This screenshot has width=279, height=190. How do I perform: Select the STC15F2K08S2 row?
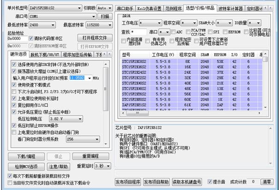point(192,61)
